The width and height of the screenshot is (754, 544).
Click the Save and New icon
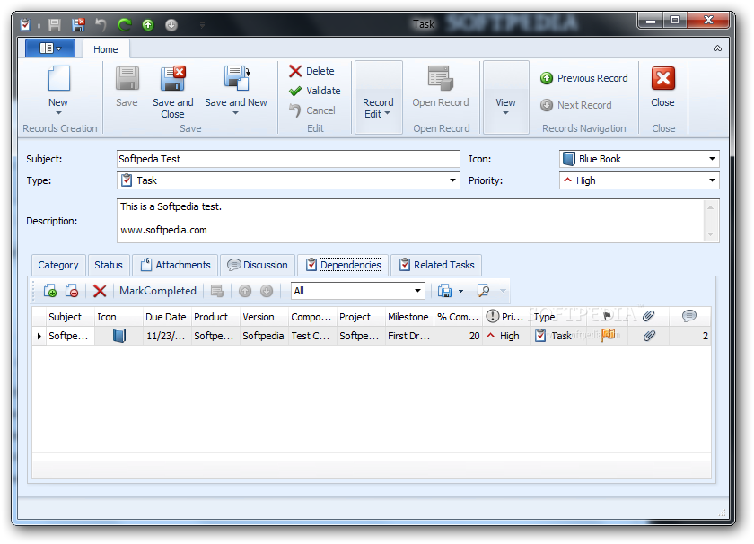(x=236, y=78)
